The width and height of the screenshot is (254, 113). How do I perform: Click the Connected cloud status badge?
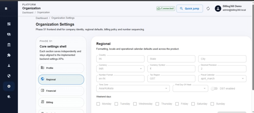(x=165, y=8)
